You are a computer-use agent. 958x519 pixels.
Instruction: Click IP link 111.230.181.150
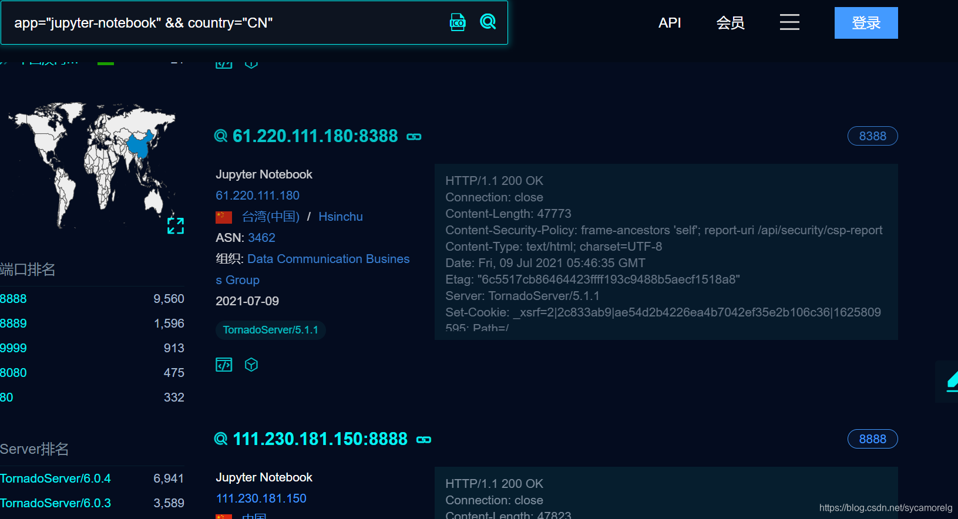pyautogui.click(x=261, y=498)
